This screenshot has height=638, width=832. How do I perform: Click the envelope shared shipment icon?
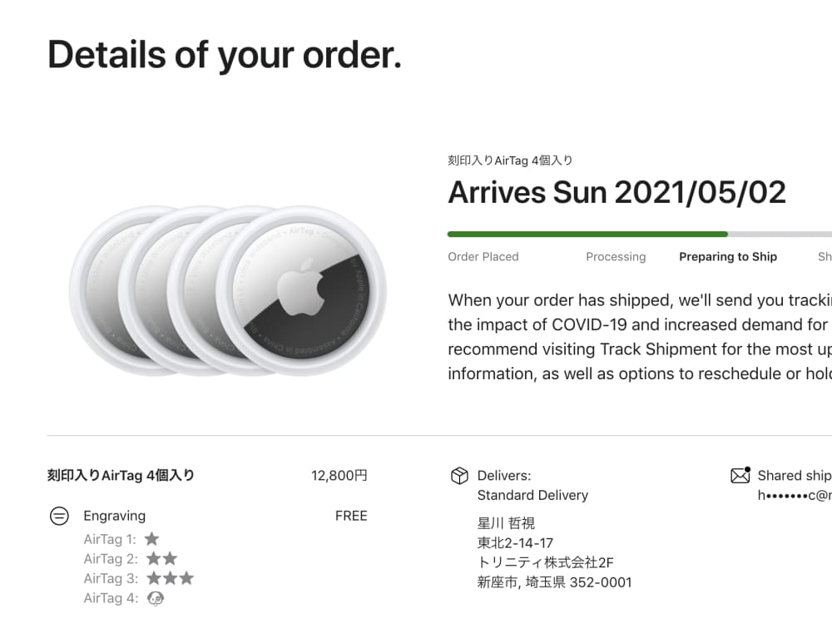coord(740,475)
